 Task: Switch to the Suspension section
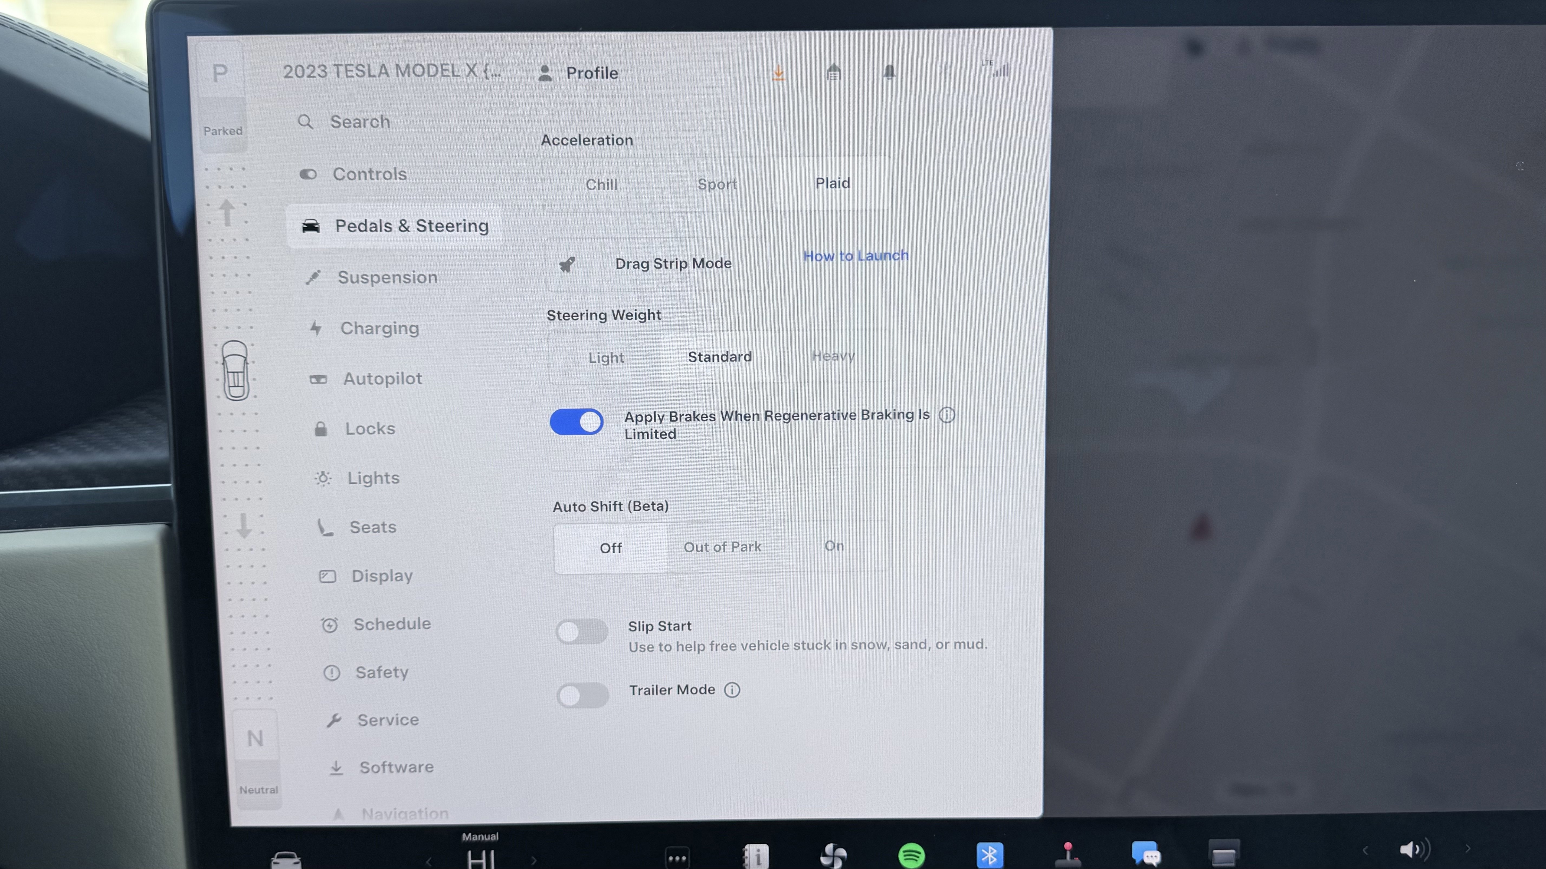coord(388,277)
